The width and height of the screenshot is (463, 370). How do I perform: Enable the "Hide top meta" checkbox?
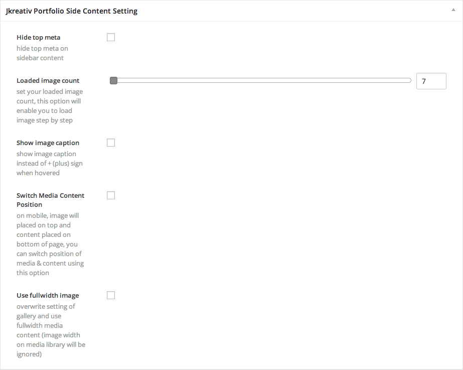[x=111, y=37]
